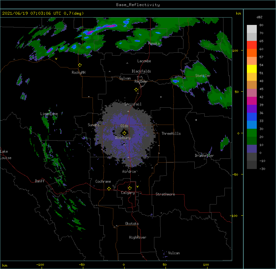Select the yellow 51-54 dBZ color swatch
This screenshot has height=269, width=276.
click(252, 69)
